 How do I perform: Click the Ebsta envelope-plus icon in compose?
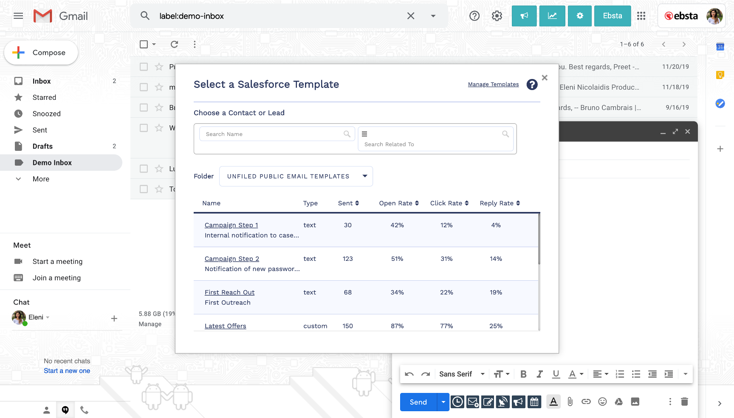[x=473, y=402]
